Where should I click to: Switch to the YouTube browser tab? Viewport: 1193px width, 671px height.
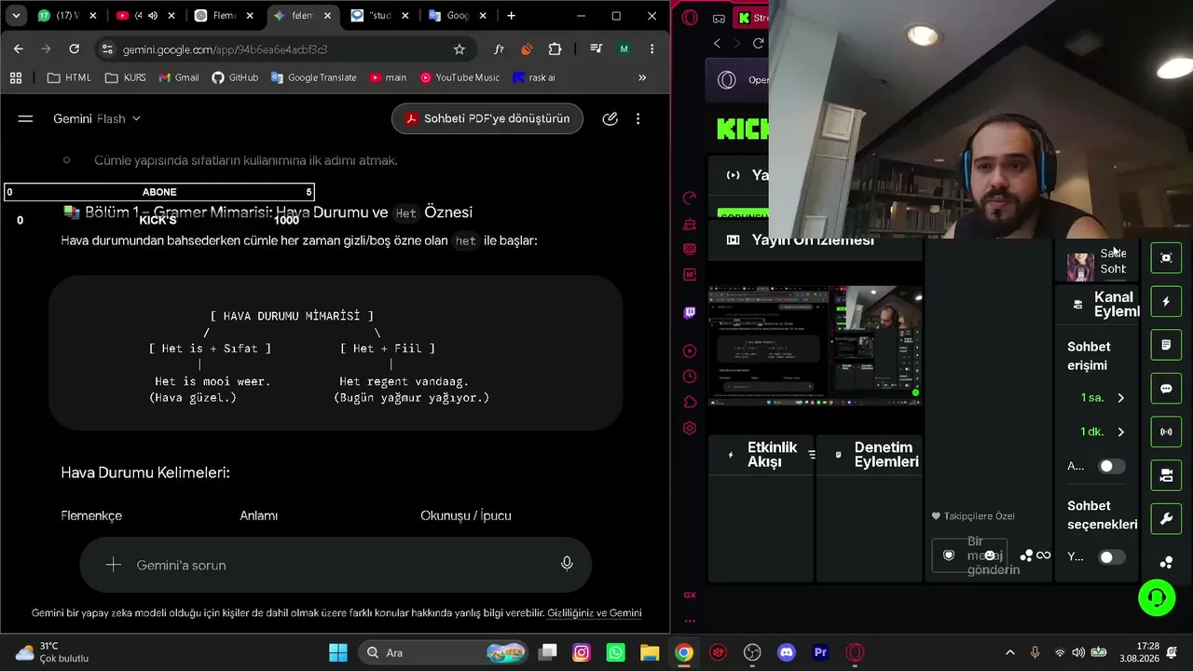point(145,16)
